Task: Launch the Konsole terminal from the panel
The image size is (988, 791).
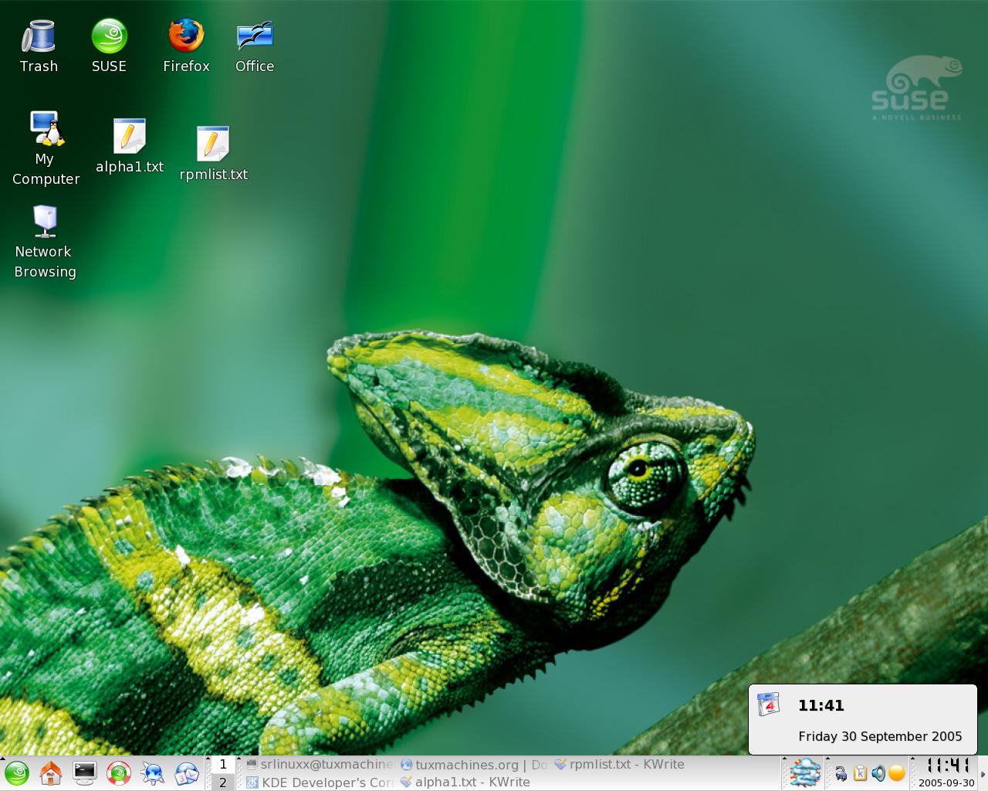Action: point(85,773)
